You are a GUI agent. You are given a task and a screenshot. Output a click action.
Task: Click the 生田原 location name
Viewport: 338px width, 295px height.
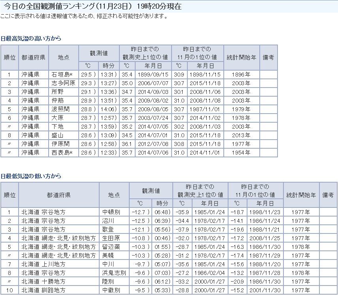click(111, 238)
